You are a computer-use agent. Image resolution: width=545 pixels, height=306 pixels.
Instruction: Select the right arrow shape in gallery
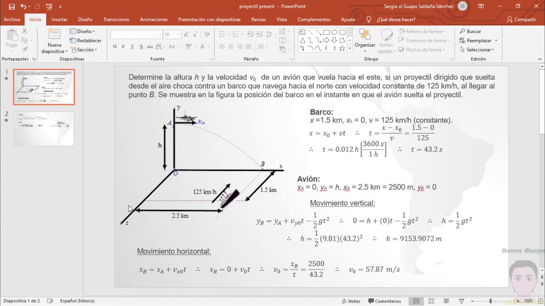[x=326, y=40]
